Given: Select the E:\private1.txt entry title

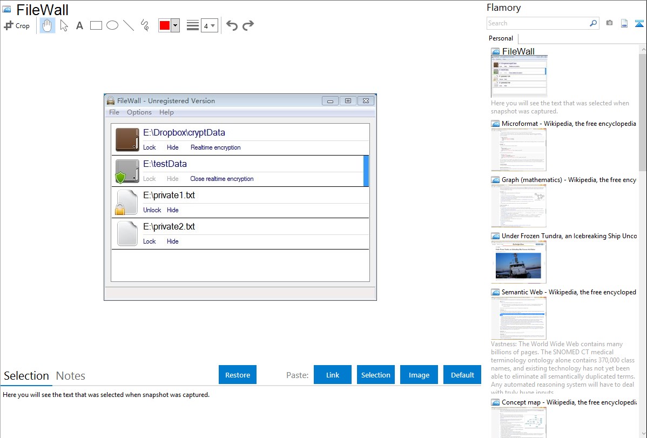Looking at the screenshot, I should click(x=169, y=196).
